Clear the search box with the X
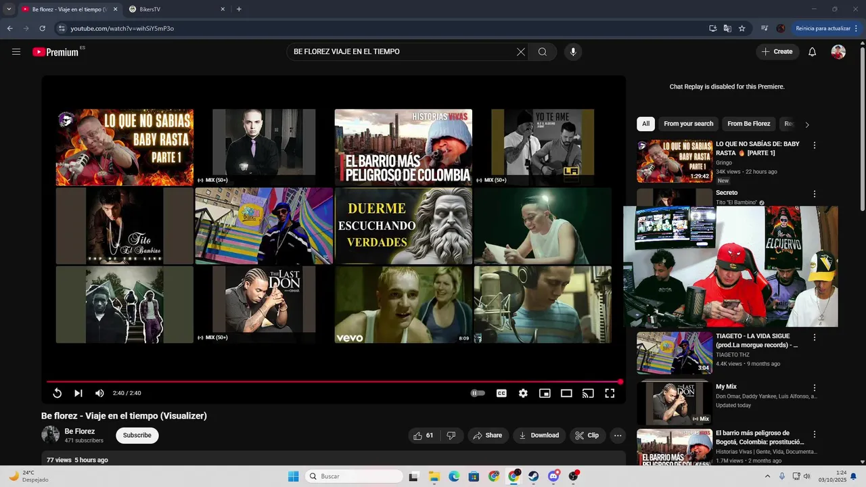 [521, 52]
